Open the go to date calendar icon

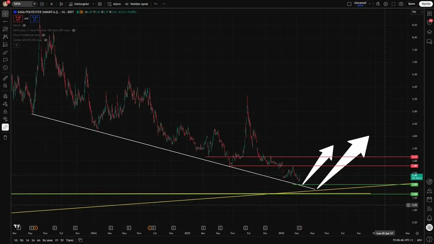pyautogui.click(x=80, y=240)
